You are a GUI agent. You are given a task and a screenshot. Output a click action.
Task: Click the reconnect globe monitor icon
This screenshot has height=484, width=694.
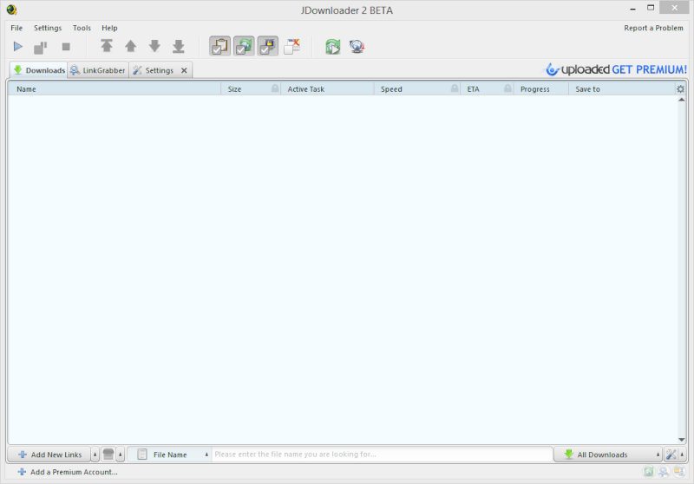pos(357,46)
